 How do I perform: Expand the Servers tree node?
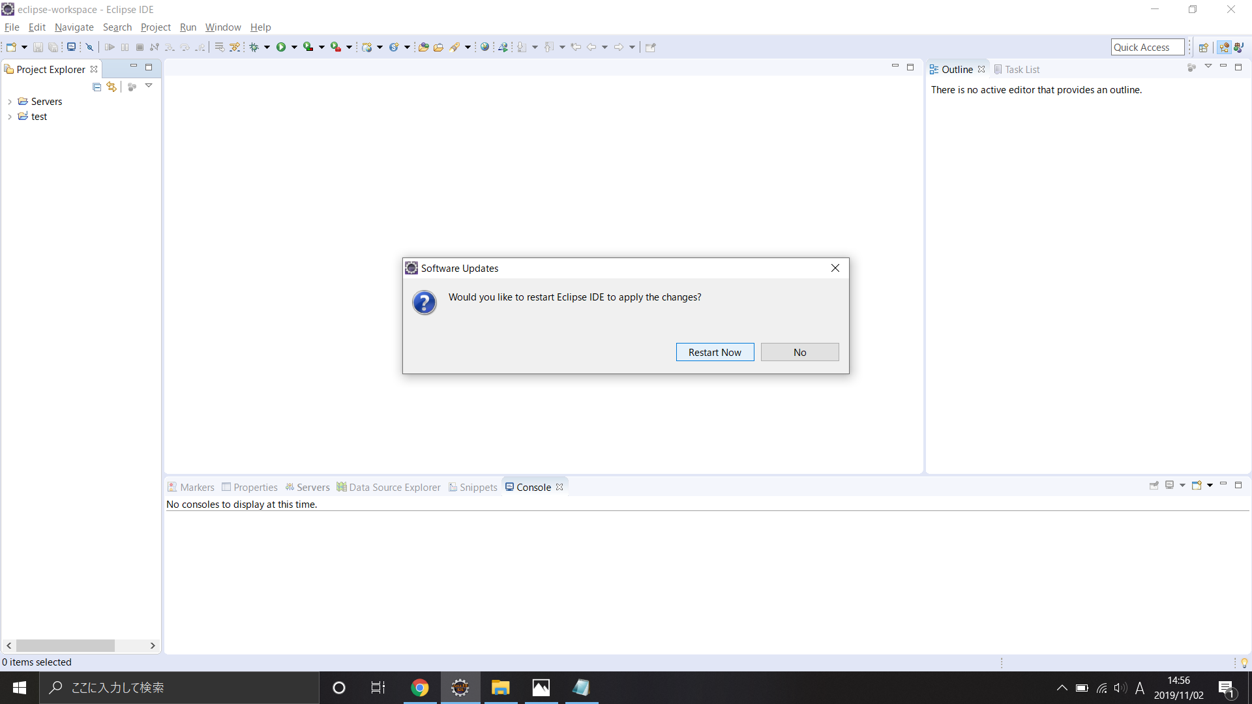(10, 102)
